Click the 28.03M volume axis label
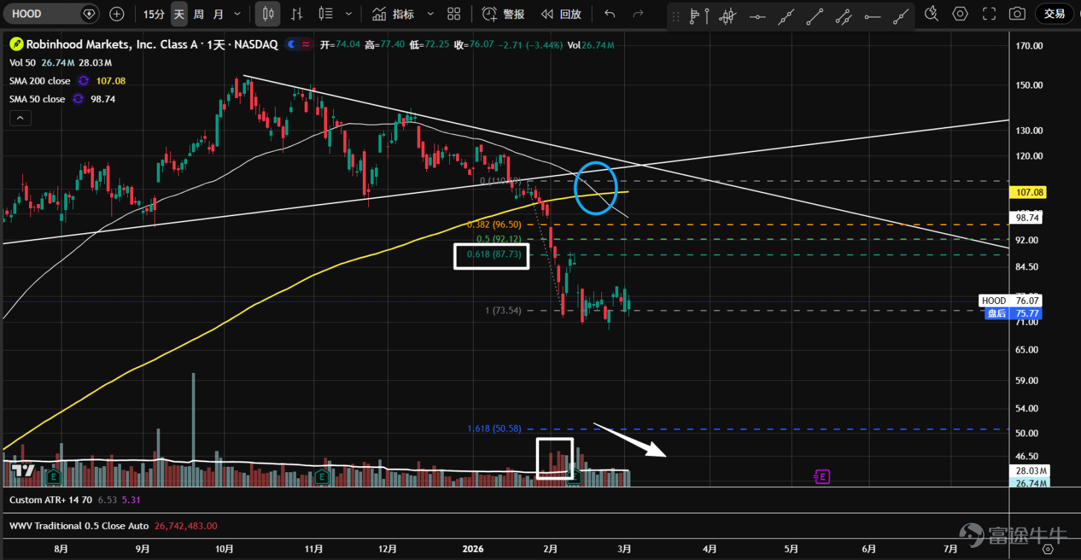Screen dimensions: 1081x560 coord(1030,471)
